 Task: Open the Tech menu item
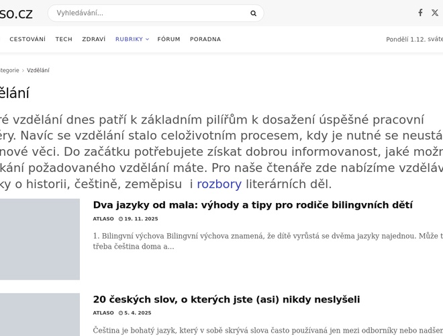coord(64,39)
